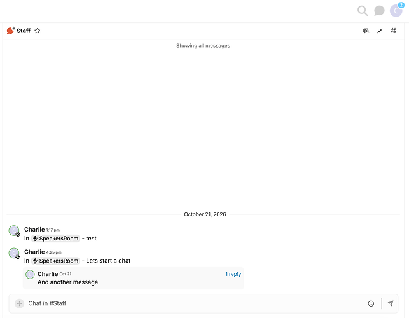Click Charlie's name on the 1:17 pm message
Viewport: 409px width, 318px height.
(x=34, y=230)
